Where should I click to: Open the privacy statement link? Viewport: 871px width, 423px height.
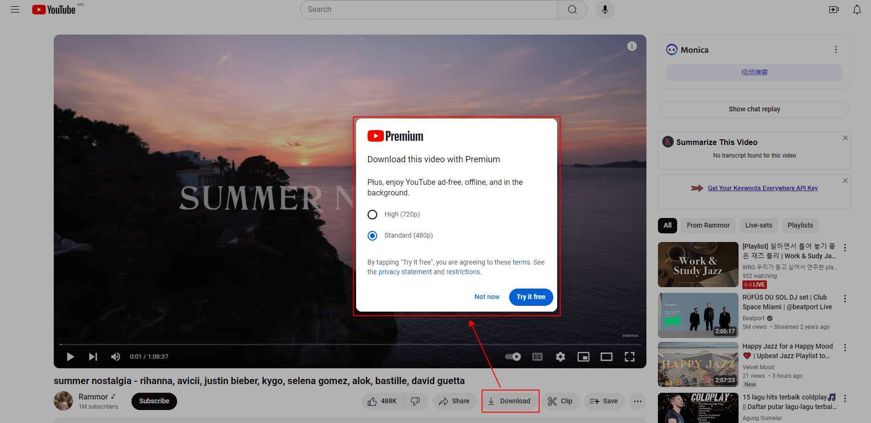coord(405,272)
